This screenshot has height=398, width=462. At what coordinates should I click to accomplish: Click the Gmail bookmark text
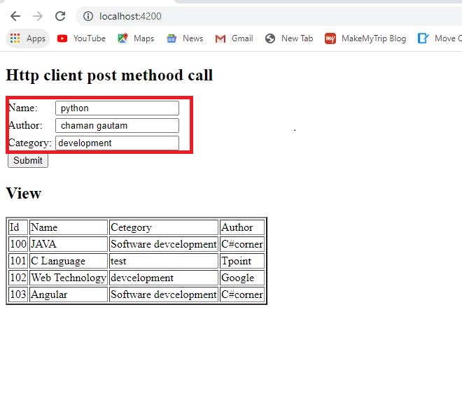click(x=242, y=38)
